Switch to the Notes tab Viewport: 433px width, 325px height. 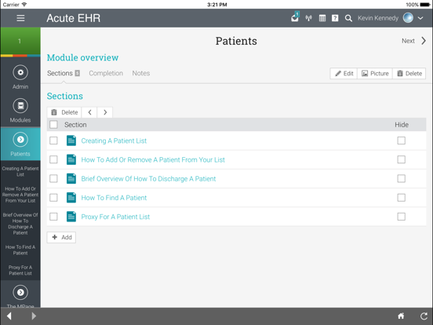click(x=141, y=73)
